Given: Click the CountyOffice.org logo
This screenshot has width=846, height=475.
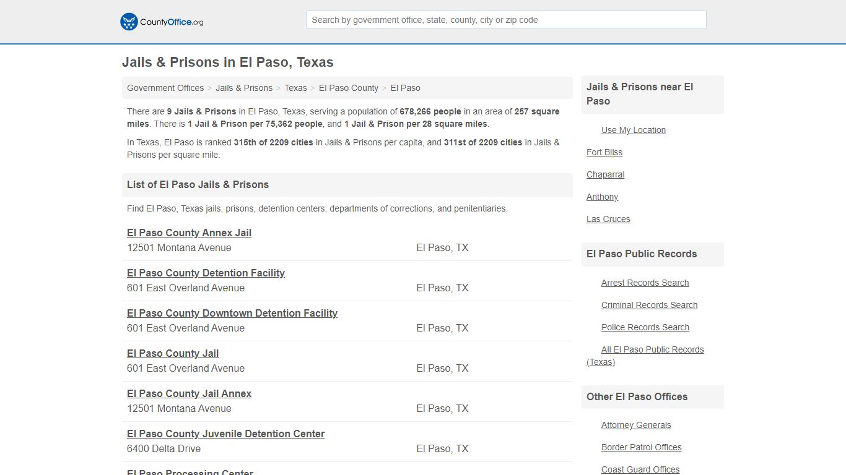Looking at the screenshot, I should 162,22.
